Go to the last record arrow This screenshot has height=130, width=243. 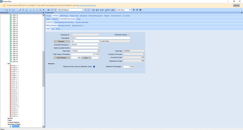[x=89, y=10]
